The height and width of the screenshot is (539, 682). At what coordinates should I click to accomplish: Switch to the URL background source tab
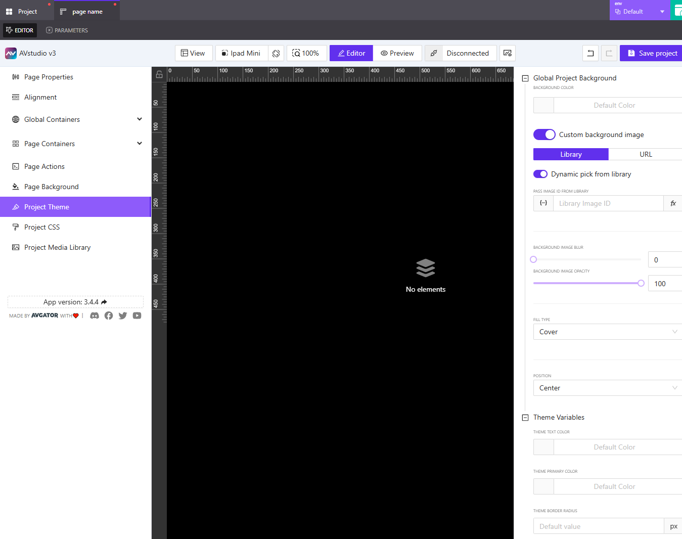(x=646, y=154)
